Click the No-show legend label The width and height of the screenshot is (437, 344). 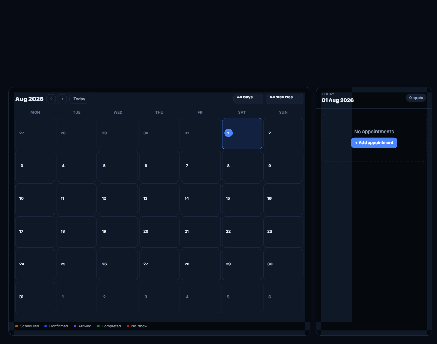pos(139,326)
